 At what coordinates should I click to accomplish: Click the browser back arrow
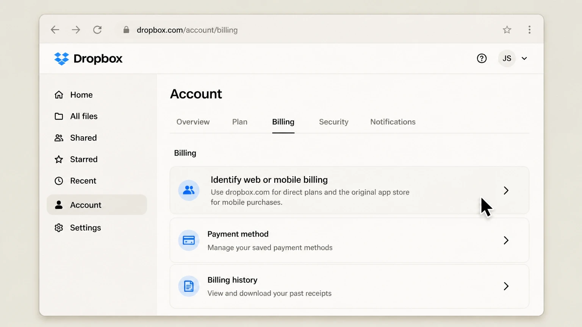click(x=55, y=30)
